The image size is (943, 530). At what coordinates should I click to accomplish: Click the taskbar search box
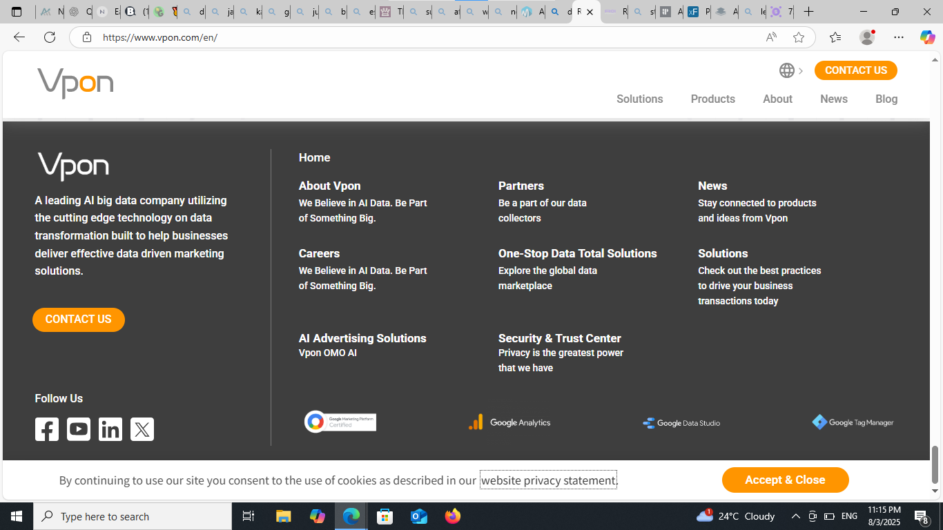pyautogui.click(x=133, y=516)
